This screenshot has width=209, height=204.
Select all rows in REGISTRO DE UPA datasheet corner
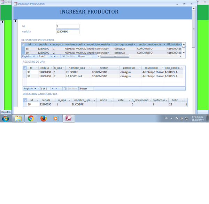click(x=25, y=68)
